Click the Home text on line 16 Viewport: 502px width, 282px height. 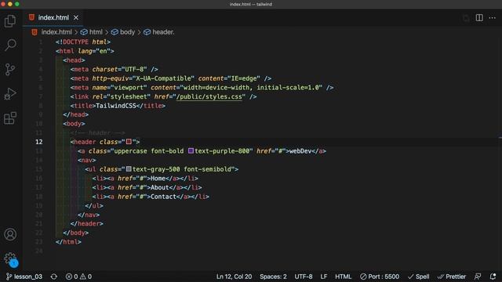point(158,178)
